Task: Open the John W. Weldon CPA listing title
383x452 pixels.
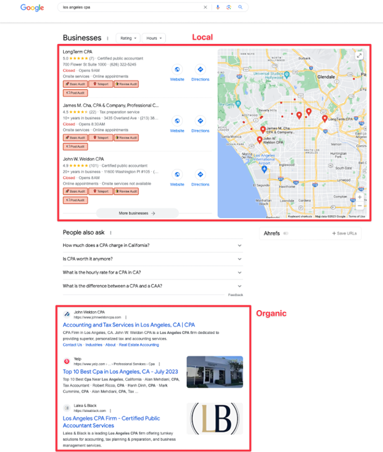Action: [x=83, y=159]
